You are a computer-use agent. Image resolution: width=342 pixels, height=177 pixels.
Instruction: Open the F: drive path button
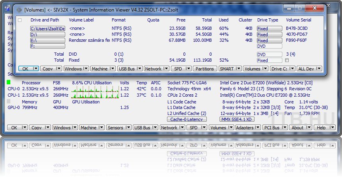(48, 46)
